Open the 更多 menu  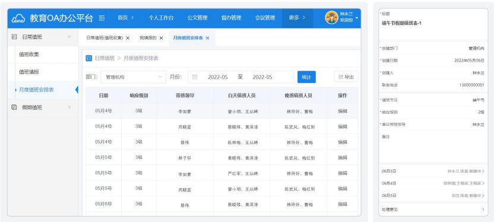pyautogui.click(x=297, y=18)
